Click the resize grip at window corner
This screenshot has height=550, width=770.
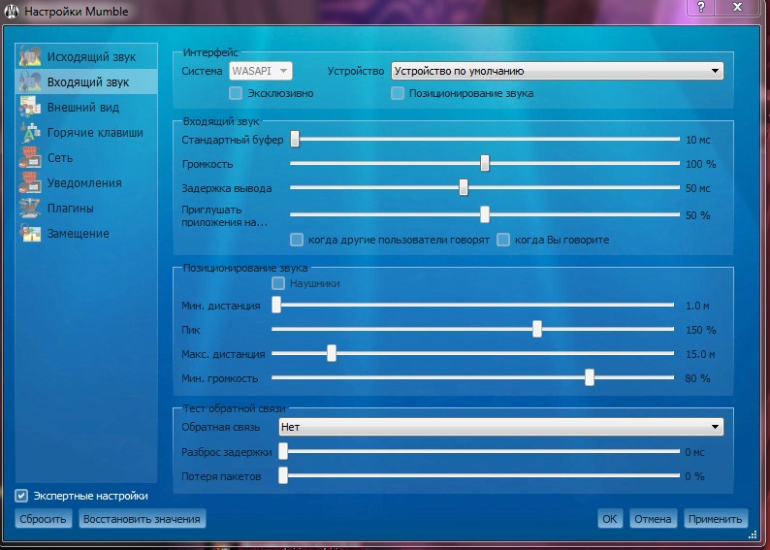click(753, 534)
